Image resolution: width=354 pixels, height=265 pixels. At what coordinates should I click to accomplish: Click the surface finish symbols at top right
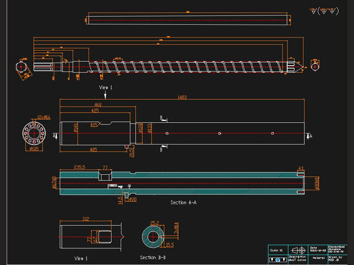click(324, 11)
